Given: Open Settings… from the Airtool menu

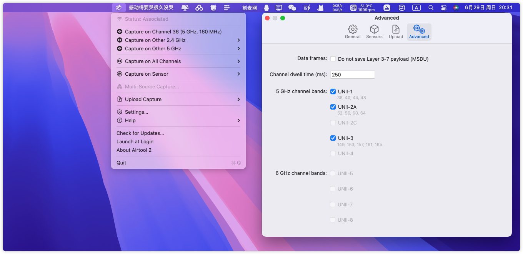Looking at the screenshot, I should tap(137, 112).
